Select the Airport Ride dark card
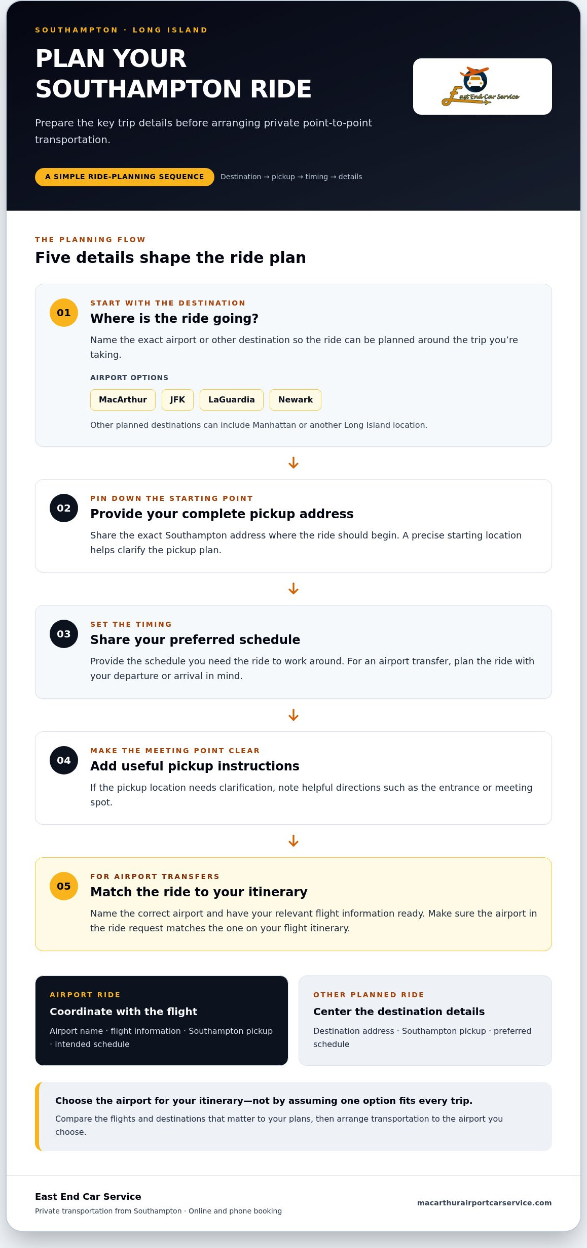Screen dimensions: 587x1248 162,1021
